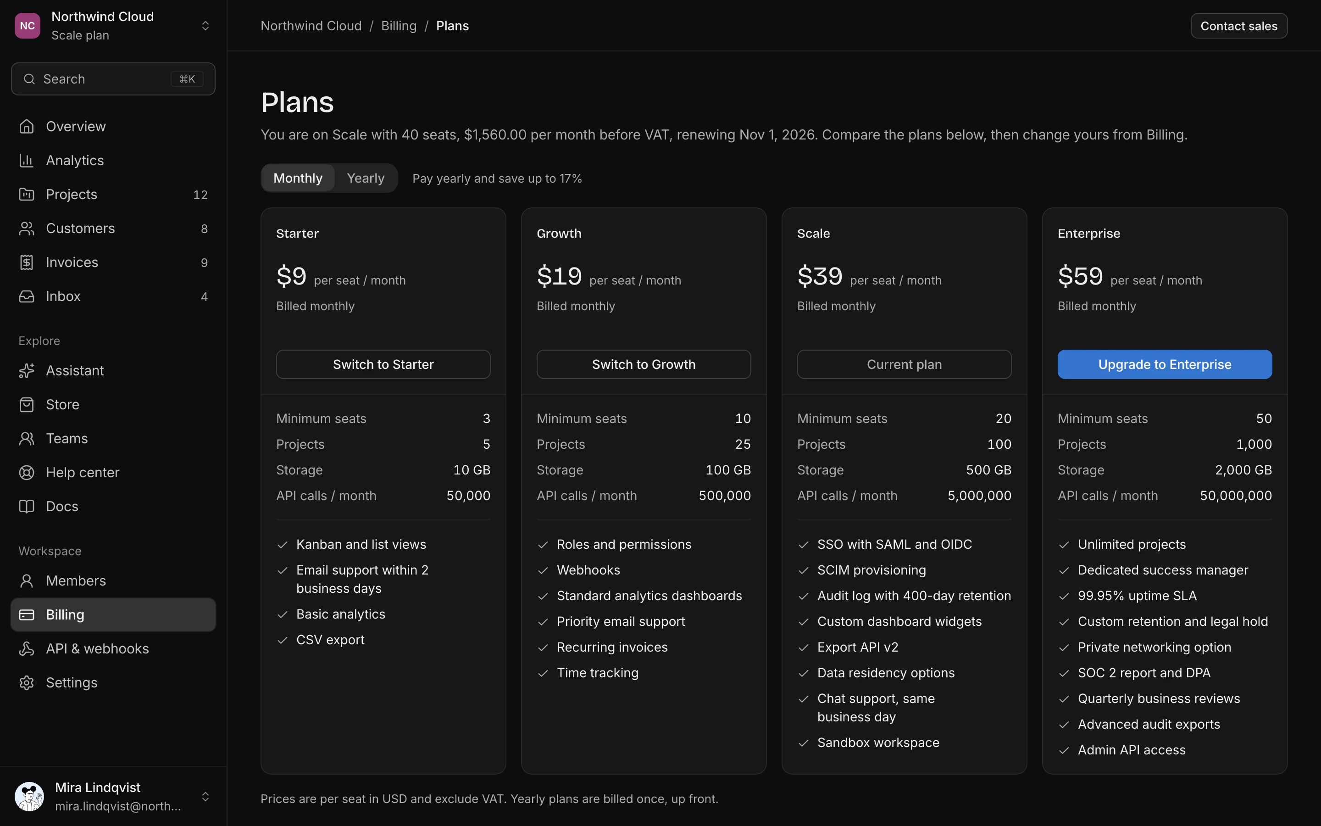
Task: Click the Inbox tray icon
Action: click(27, 296)
